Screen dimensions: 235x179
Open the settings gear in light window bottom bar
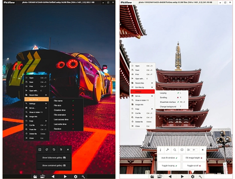click(x=192, y=176)
